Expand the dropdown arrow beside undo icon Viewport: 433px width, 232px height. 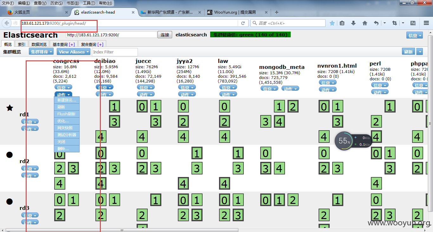pyautogui.click(x=385, y=23)
